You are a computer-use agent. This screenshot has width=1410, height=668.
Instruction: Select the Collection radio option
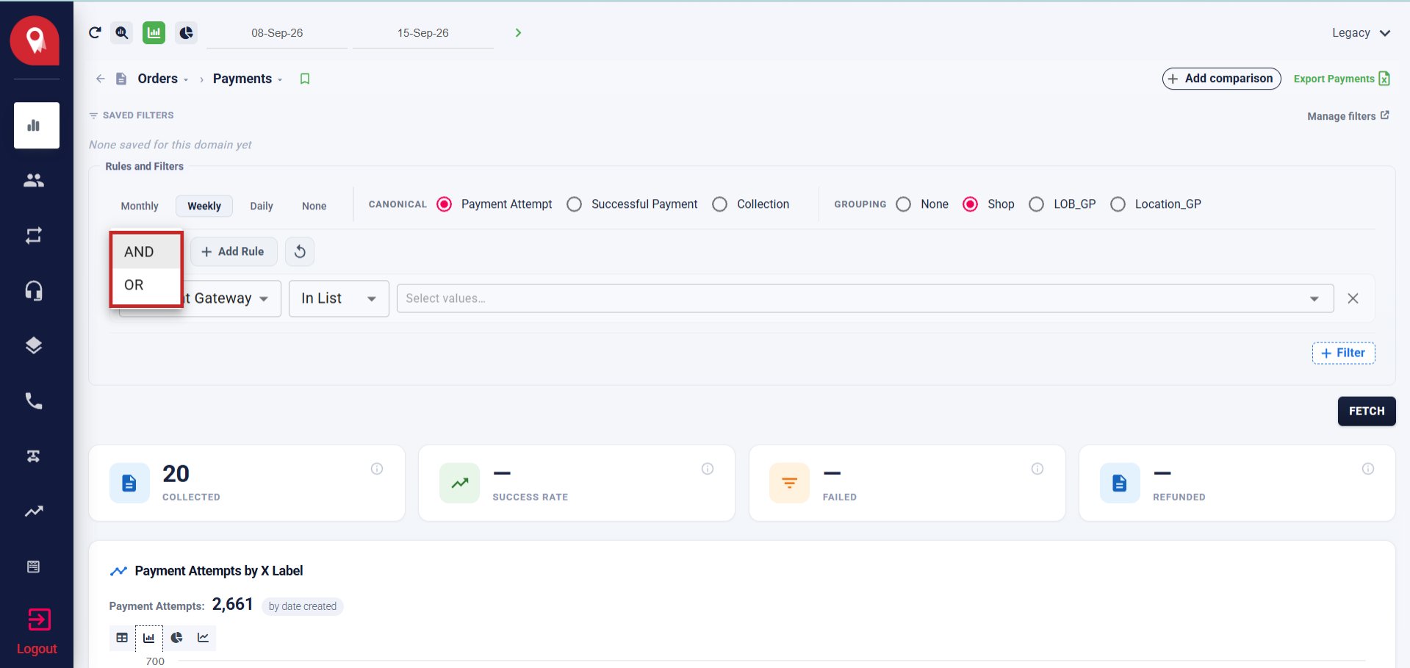click(x=720, y=204)
